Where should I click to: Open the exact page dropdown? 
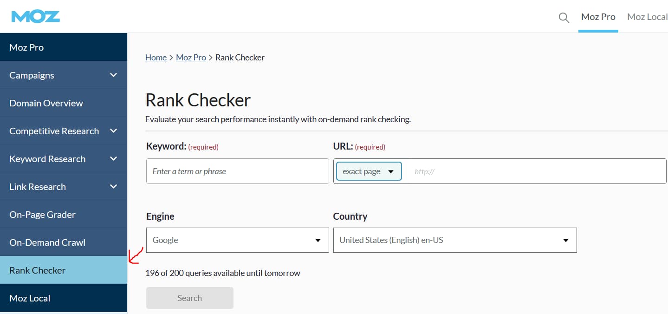369,171
